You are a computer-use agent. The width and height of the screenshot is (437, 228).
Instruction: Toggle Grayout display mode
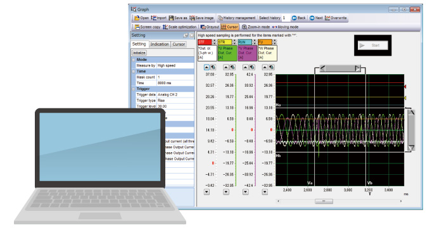coord(210,27)
